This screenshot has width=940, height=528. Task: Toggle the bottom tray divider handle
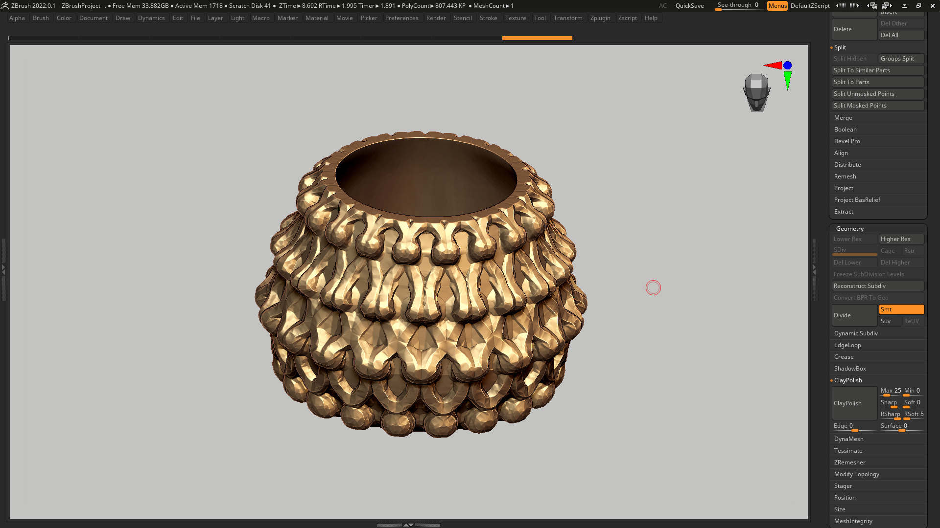(408, 525)
